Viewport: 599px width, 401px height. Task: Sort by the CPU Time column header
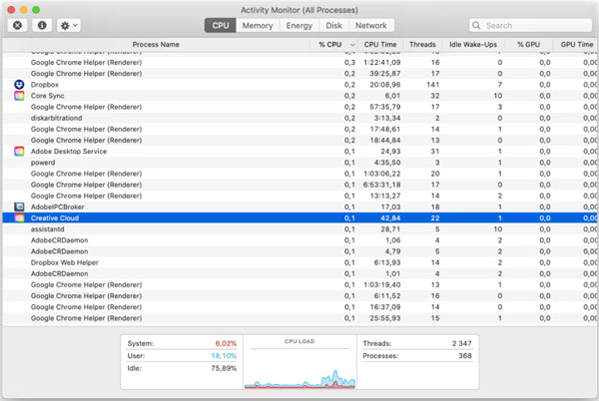[x=380, y=45]
